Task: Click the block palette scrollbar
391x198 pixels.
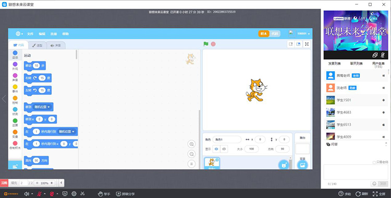Action: [77, 54]
